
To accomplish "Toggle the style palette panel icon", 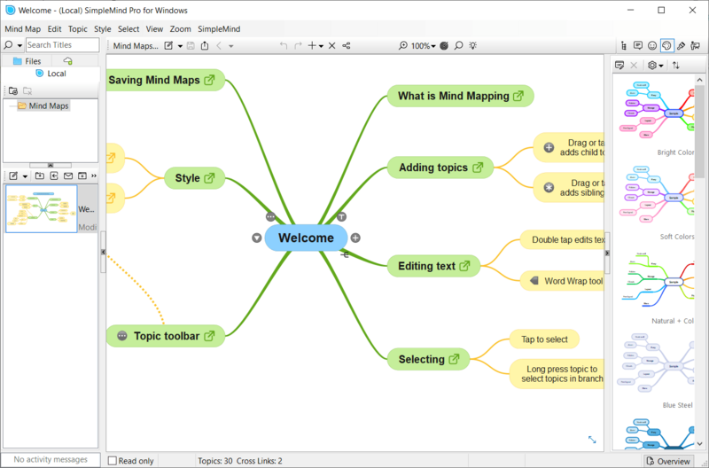I will 667,45.
